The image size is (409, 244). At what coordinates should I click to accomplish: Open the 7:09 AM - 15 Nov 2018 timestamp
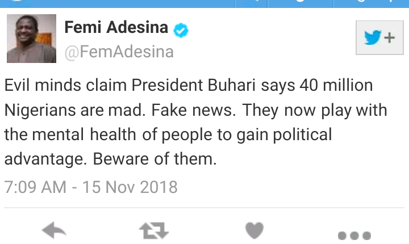tap(91, 187)
